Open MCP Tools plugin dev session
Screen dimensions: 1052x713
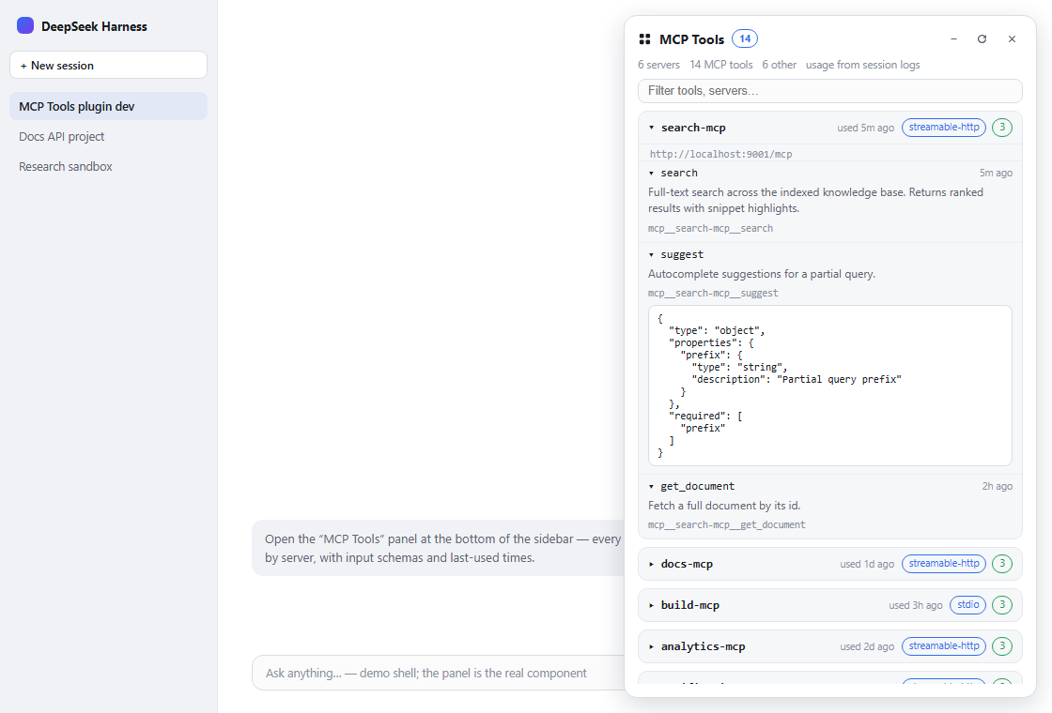108,106
